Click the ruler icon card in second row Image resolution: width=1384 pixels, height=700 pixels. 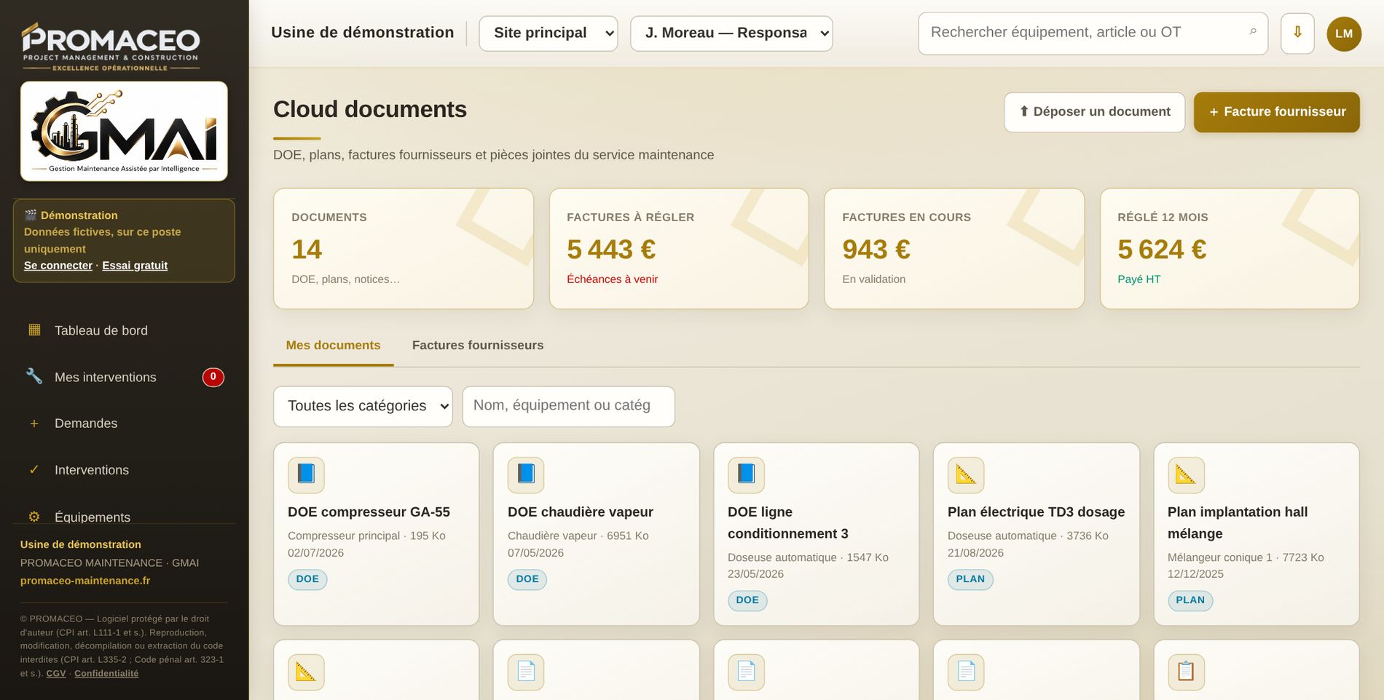click(306, 672)
